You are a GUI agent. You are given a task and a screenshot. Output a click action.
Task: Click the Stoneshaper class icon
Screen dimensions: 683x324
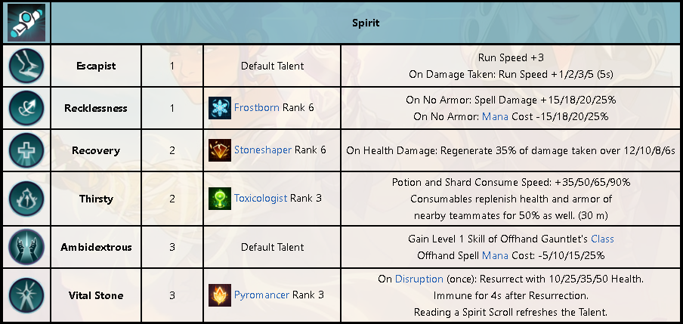220,150
